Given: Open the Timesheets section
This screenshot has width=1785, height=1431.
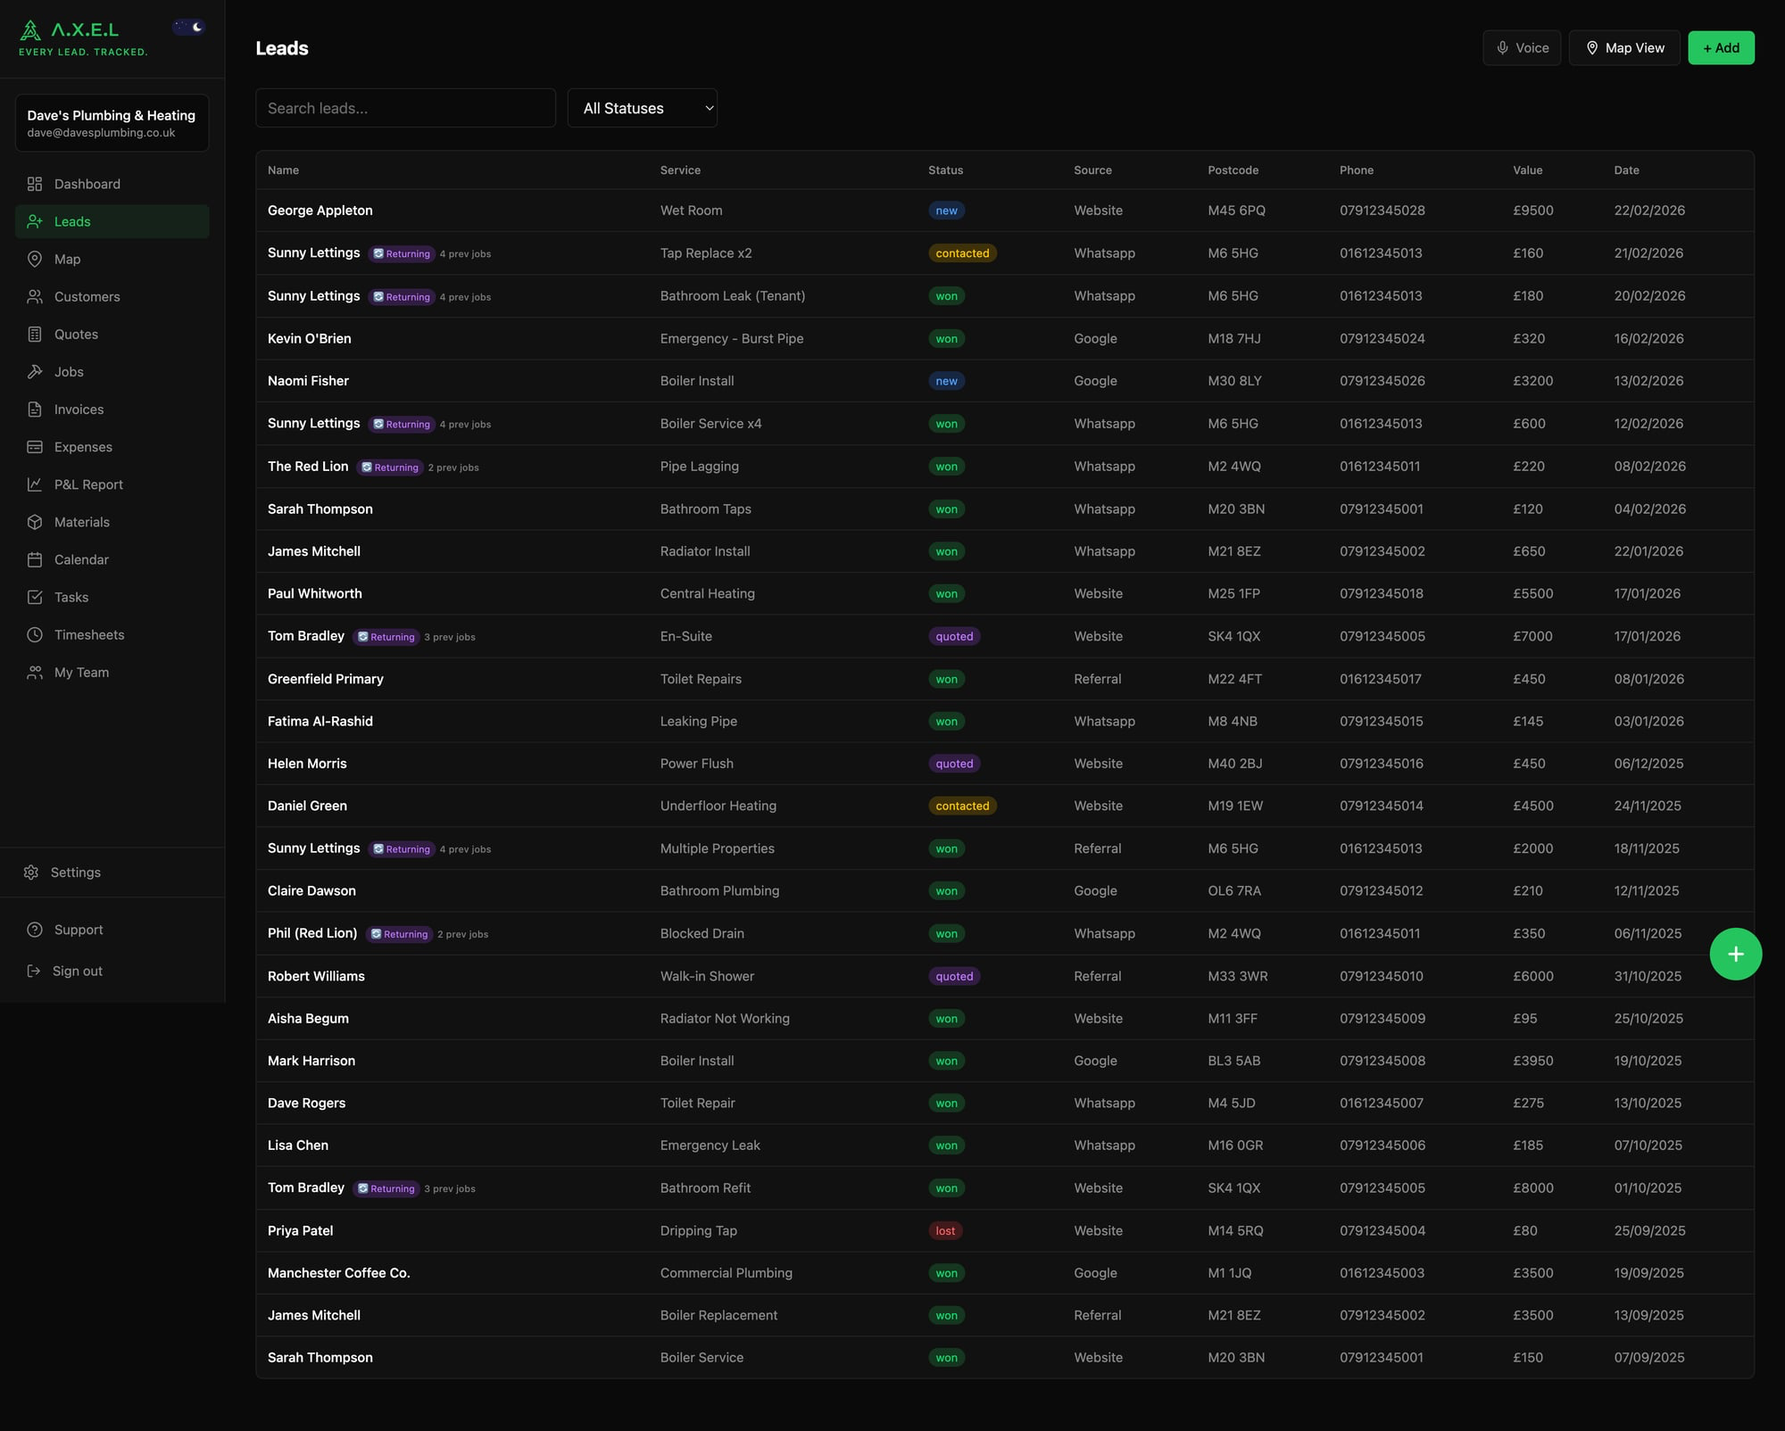Looking at the screenshot, I should (88, 634).
